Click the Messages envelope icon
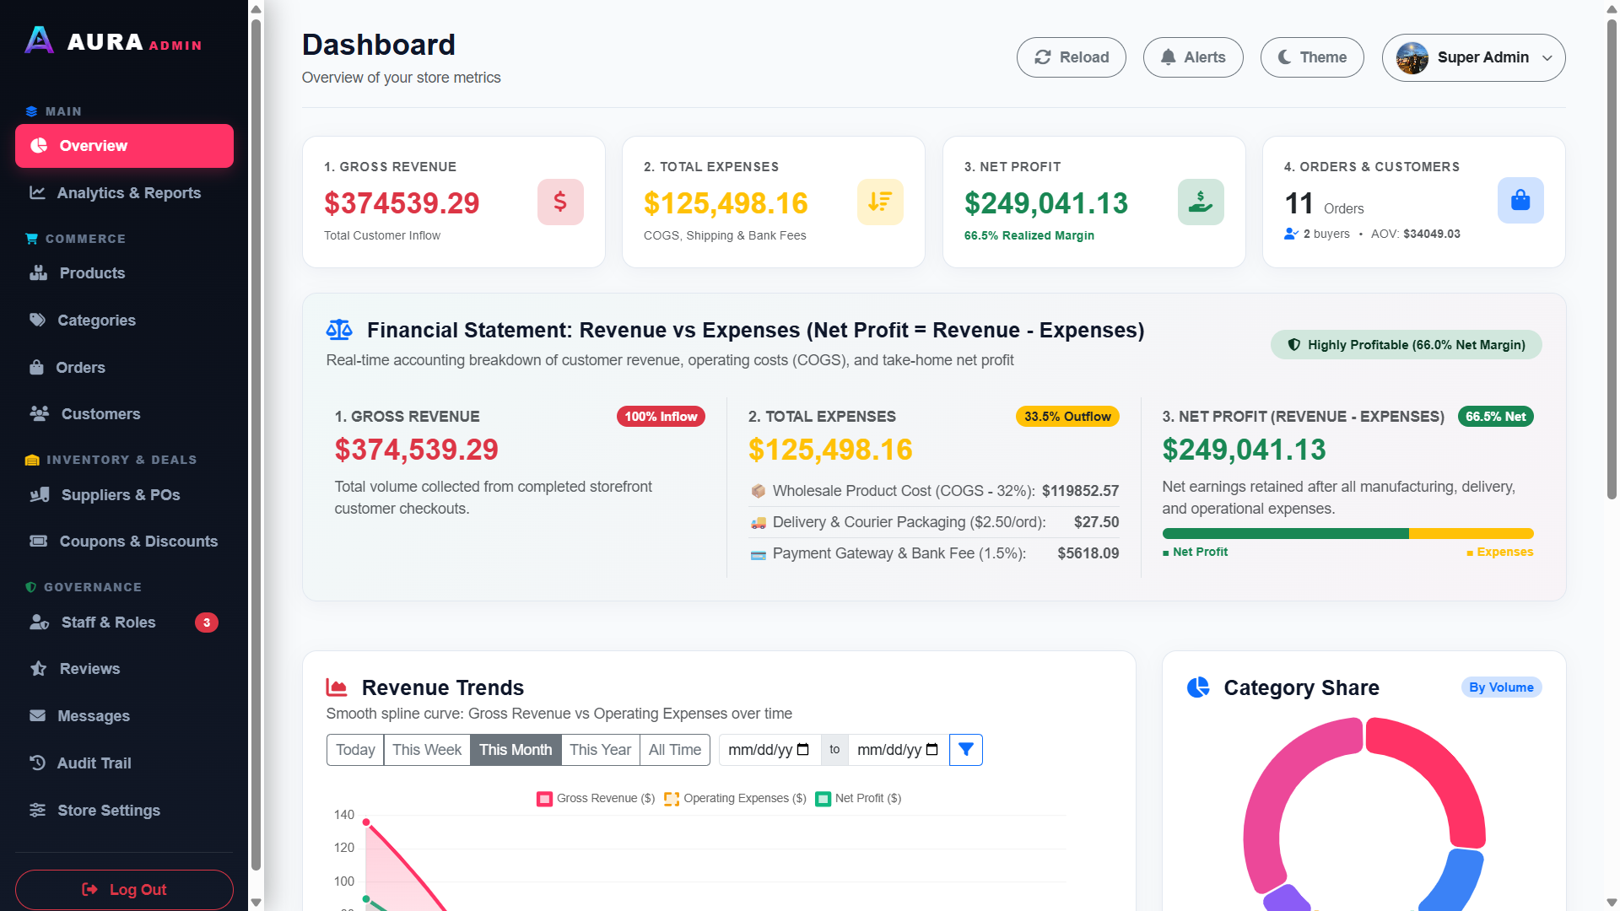This screenshot has height=911, width=1620. [x=38, y=716]
